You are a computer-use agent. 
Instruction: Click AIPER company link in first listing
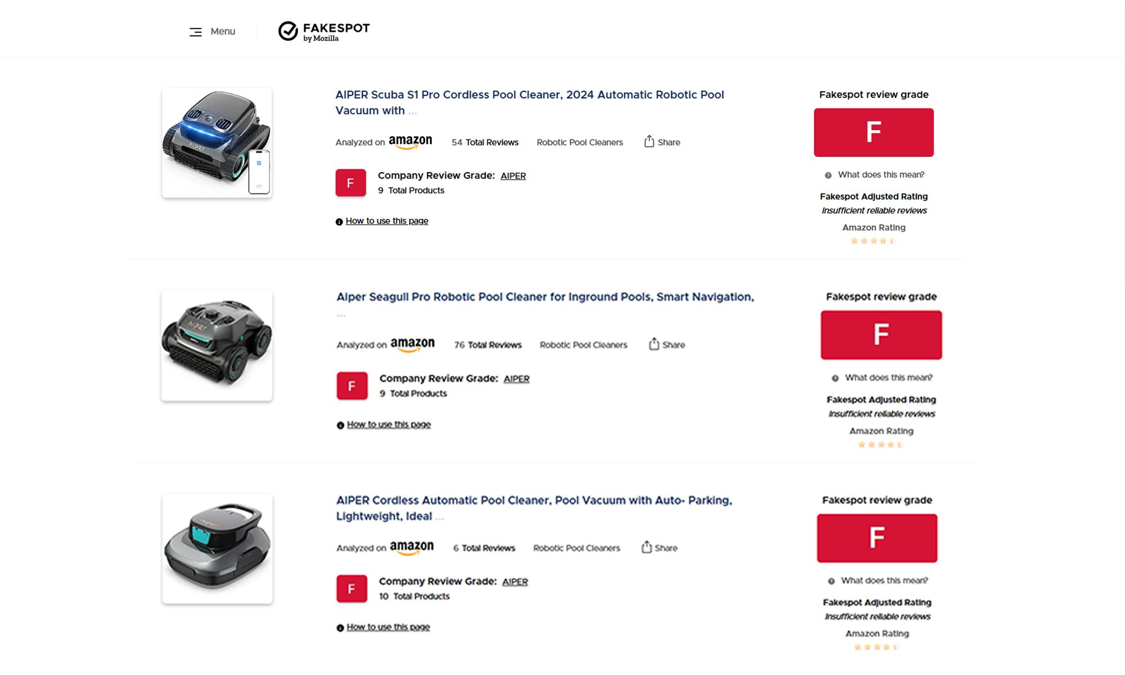tap(513, 176)
